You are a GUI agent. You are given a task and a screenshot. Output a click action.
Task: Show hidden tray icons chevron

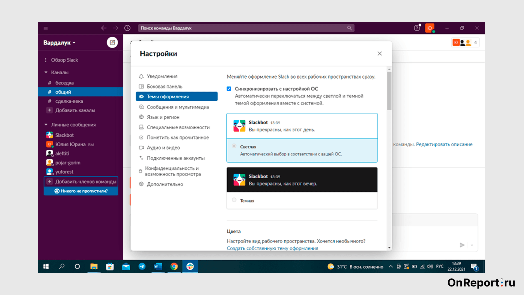point(391,266)
